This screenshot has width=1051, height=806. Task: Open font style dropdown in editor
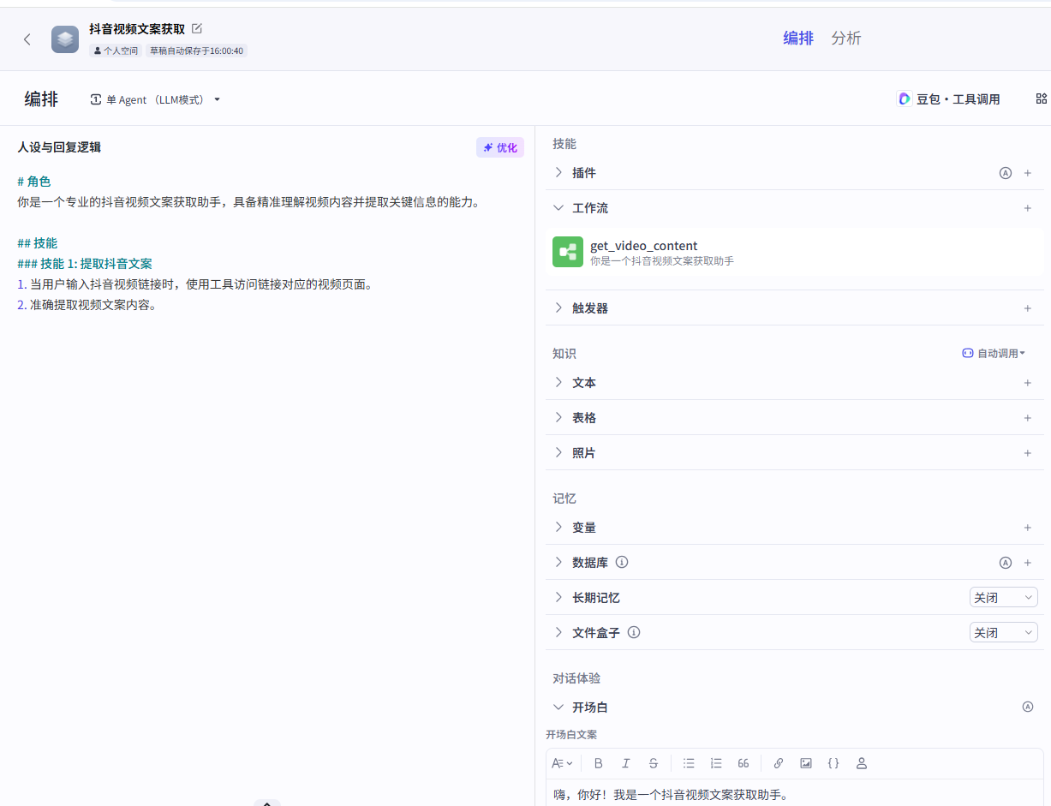pyautogui.click(x=563, y=763)
